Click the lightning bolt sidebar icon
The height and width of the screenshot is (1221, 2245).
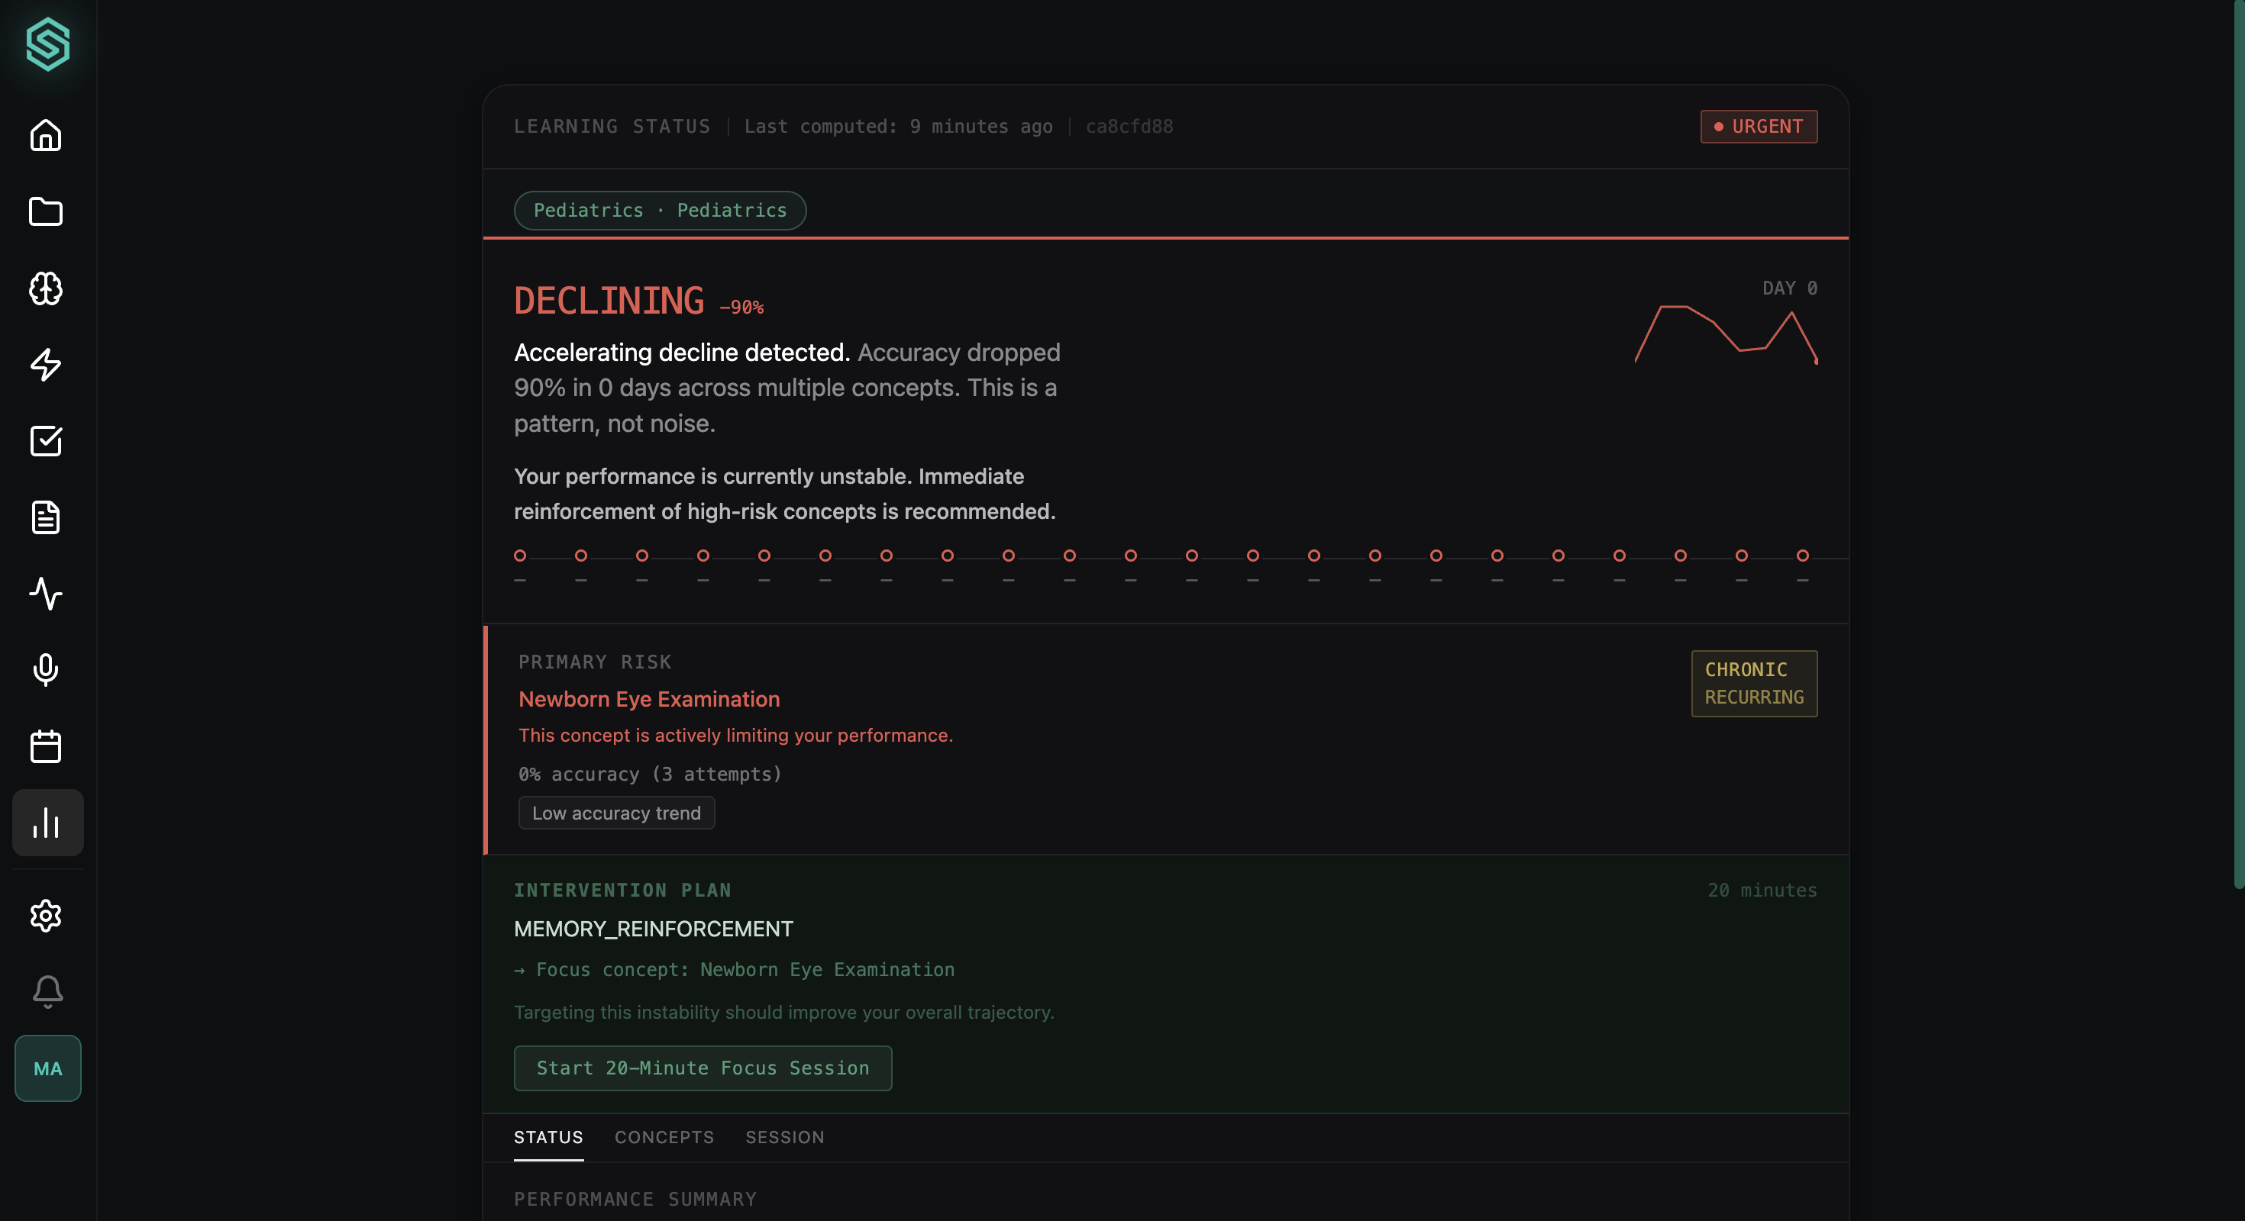(x=45, y=365)
